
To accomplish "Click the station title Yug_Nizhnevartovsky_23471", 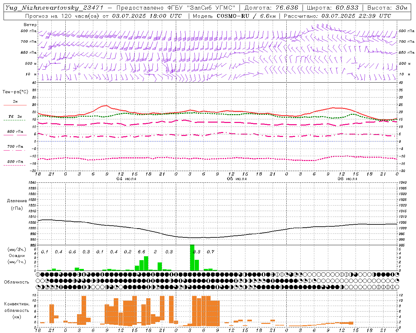I will click(54, 8).
